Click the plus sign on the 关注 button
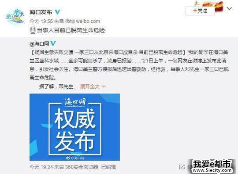This screenshot has width=238, height=176. (x=195, y=11)
